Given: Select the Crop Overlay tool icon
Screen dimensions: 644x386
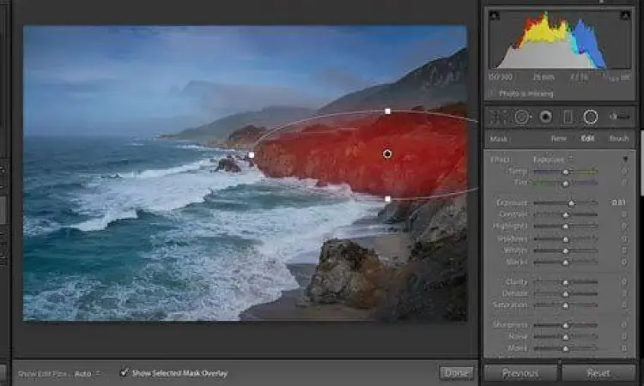Looking at the screenshot, I should coord(496,118).
